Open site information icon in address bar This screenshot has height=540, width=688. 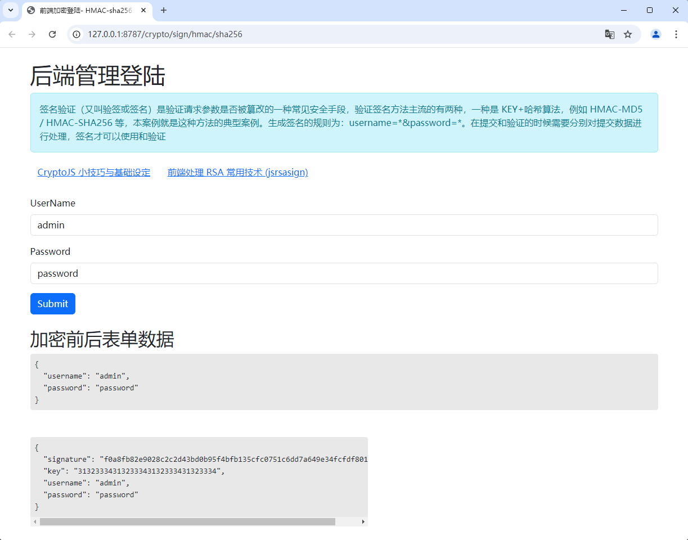tap(77, 34)
